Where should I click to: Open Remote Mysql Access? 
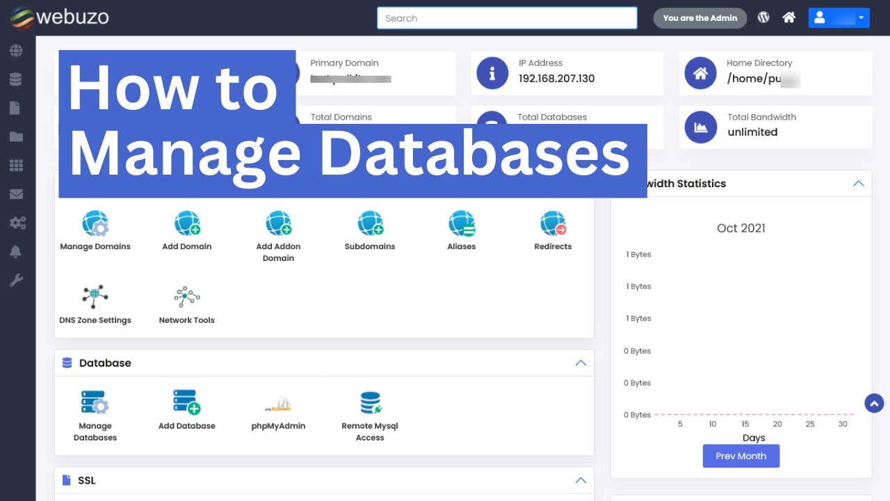[370, 403]
